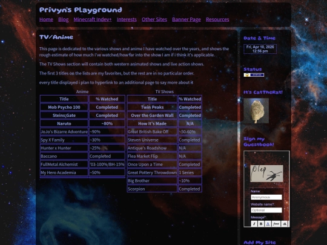The image size is (327, 245).
Task: Click the text size button in guestbook
Action: tap(285, 224)
